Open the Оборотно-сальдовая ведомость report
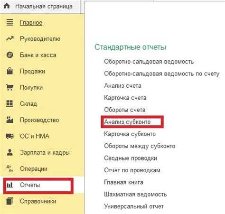 [149, 62]
